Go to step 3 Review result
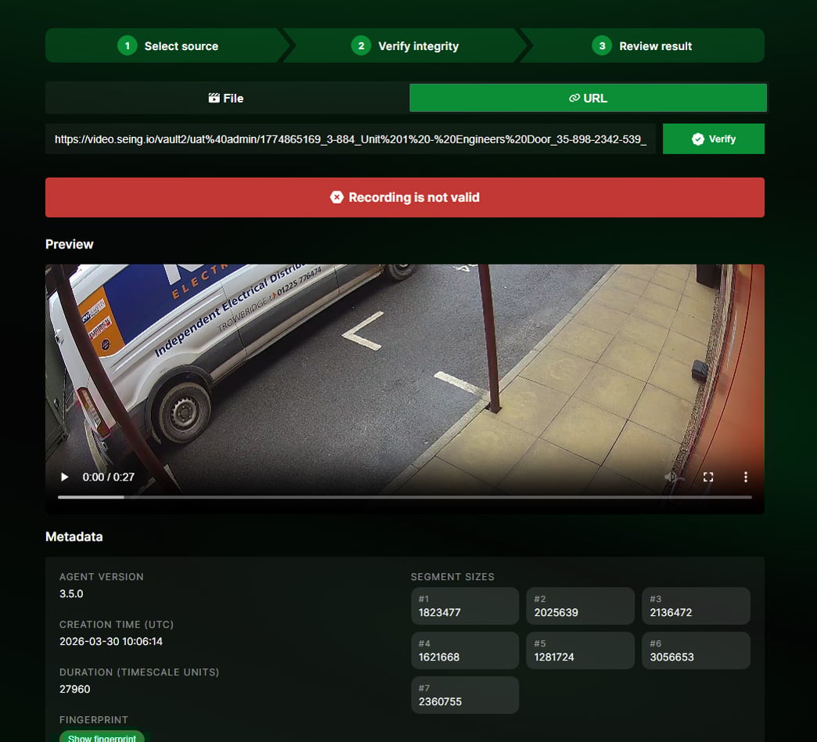The height and width of the screenshot is (742, 817). 643,45
